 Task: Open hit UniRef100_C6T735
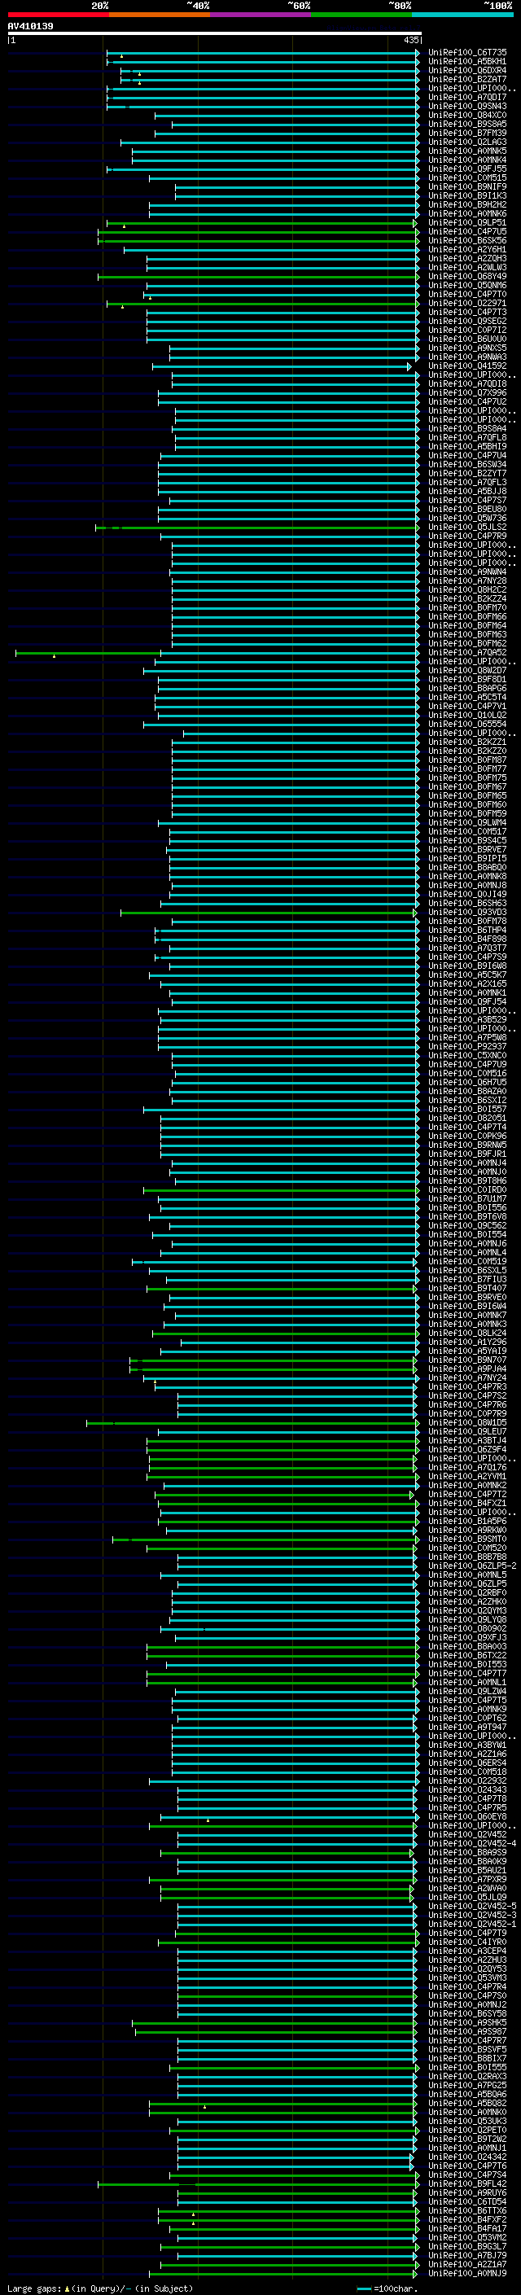pos(467,53)
